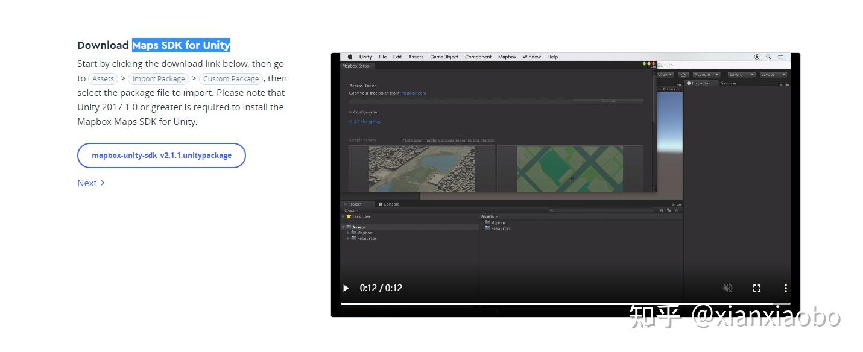Open the v1.3.0 changelog link
863x352 pixels.
coord(364,122)
